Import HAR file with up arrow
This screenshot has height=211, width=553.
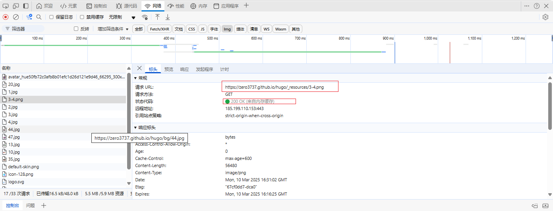[x=158, y=17]
